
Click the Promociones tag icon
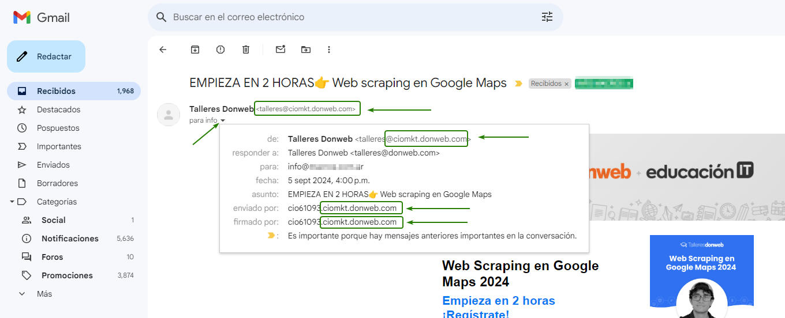(x=27, y=275)
